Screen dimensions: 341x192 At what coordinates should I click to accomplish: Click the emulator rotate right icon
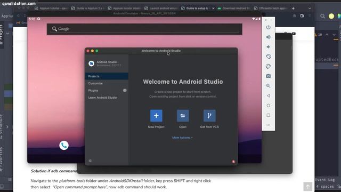pyautogui.click(x=269, y=66)
